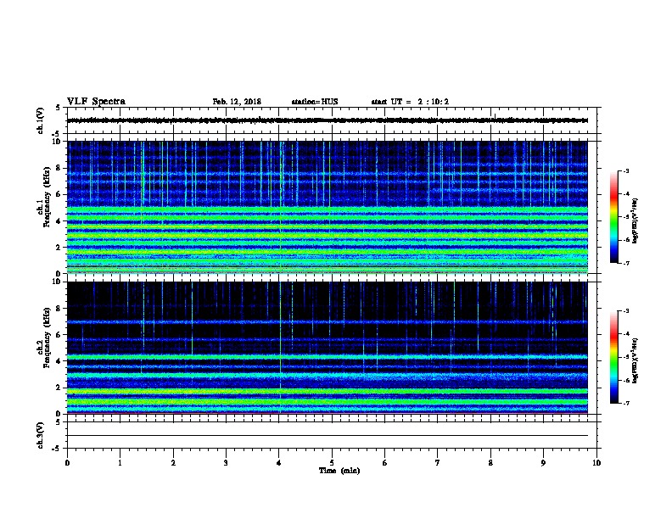Click the 3 tick label on Time axis

click(x=226, y=463)
